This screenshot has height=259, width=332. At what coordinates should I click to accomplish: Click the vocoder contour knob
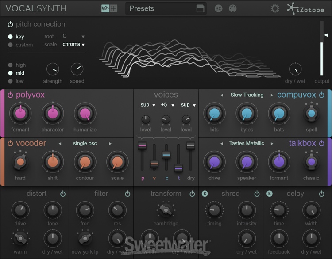tap(85, 162)
